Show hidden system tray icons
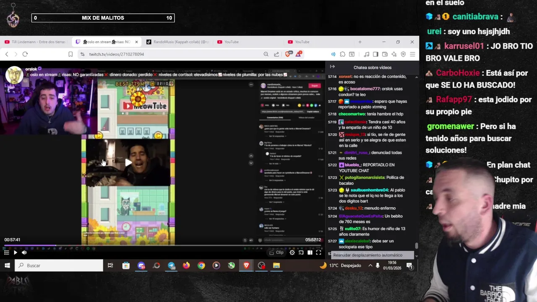 370,266
